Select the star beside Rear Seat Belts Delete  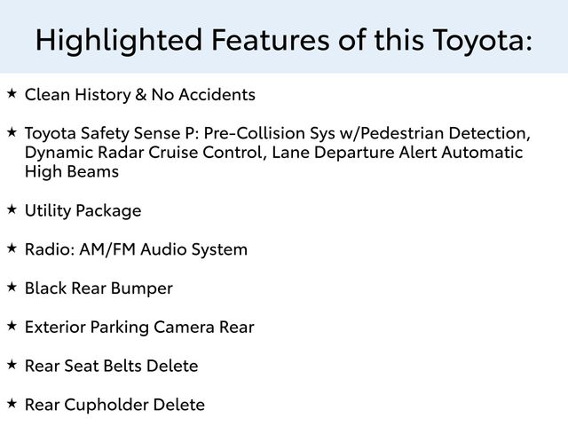click(12, 364)
